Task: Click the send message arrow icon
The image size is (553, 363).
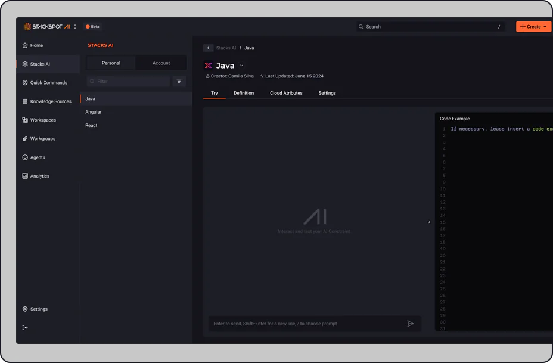Action: click(x=410, y=324)
